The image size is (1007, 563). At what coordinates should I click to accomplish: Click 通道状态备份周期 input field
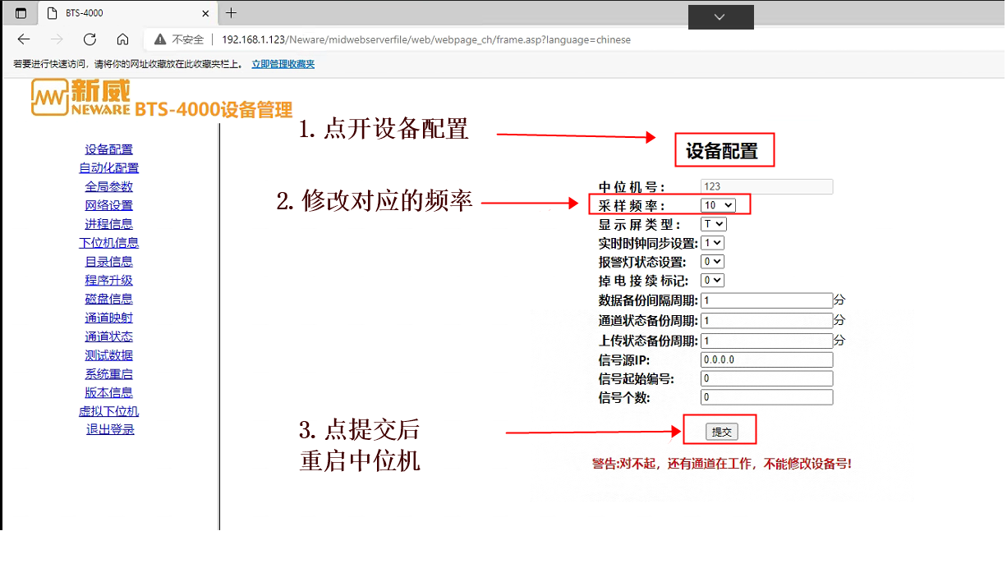pyautogui.click(x=766, y=320)
